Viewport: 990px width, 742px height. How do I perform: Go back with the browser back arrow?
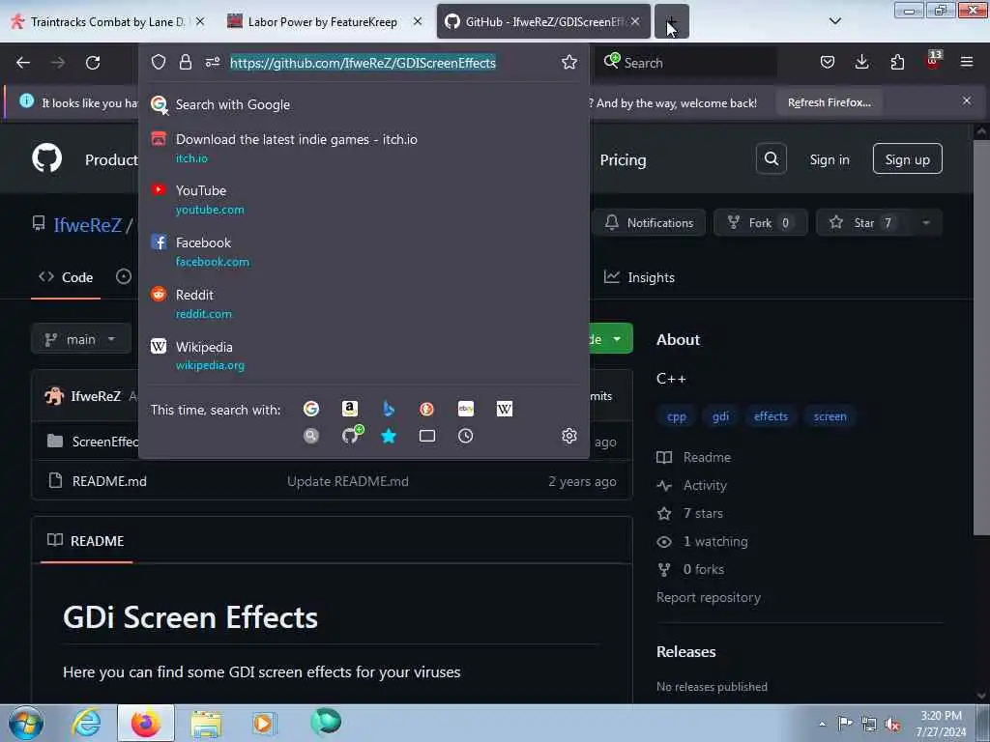pos(23,63)
